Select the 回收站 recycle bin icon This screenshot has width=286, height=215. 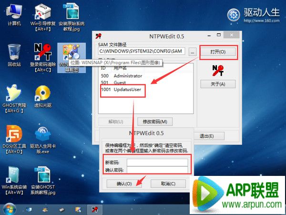pos(14,55)
